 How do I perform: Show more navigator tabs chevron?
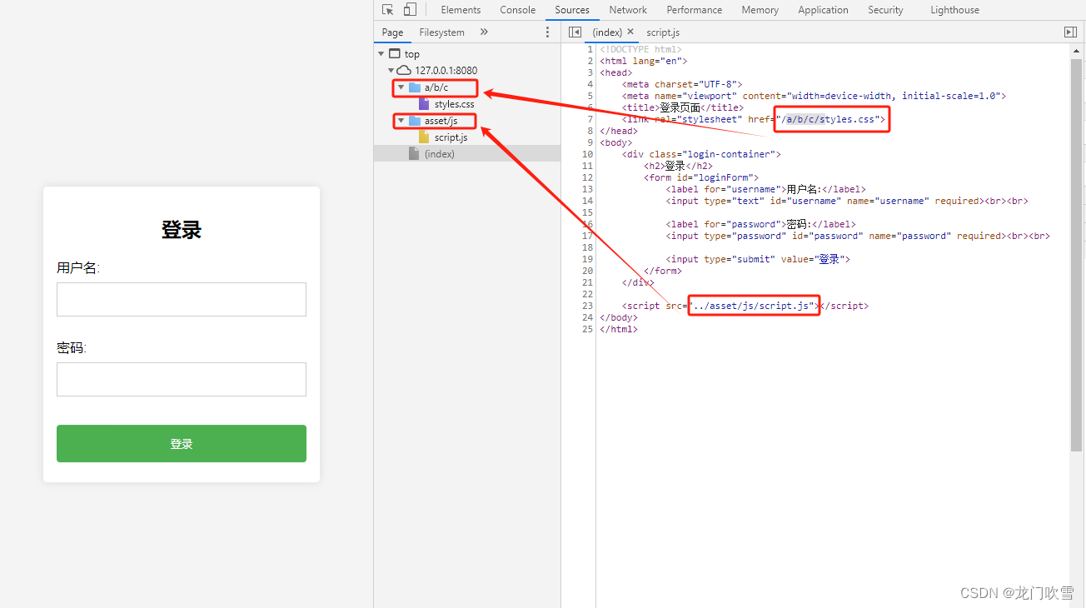[484, 32]
